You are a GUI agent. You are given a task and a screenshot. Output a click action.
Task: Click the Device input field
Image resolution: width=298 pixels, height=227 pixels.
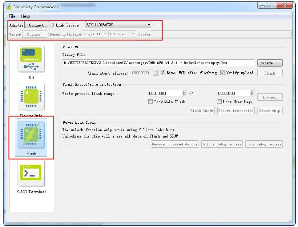pos(221,34)
